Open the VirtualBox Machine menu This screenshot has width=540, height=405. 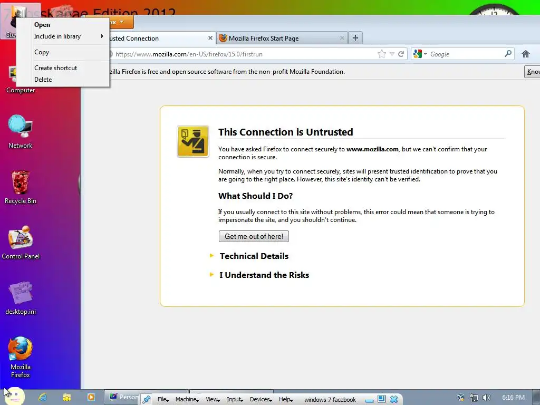tap(187, 400)
